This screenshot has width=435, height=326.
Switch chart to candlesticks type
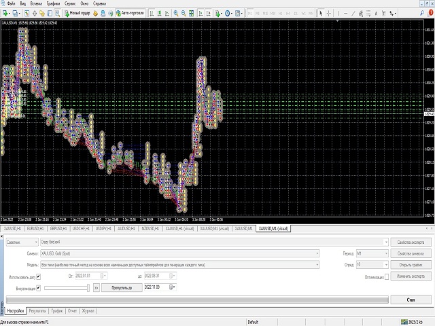click(x=159, y=13)
